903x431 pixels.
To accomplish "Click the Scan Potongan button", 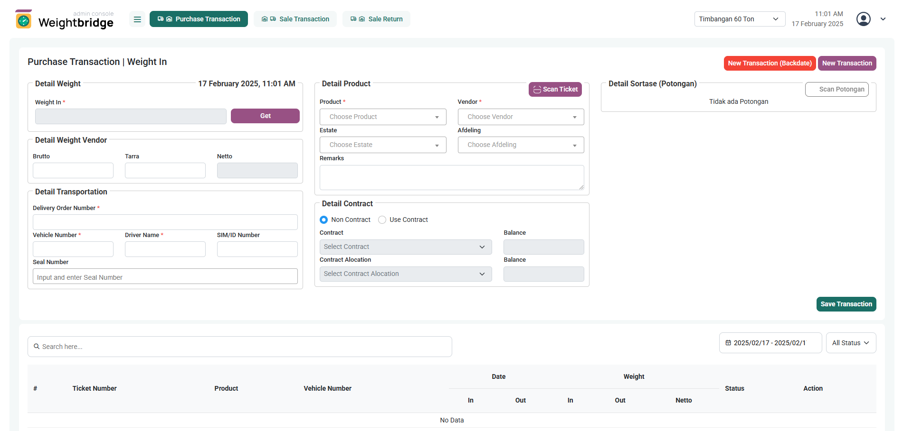I will [x=836, y=89].
